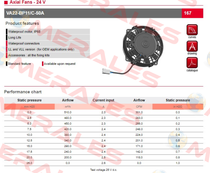Click the current input value 2,6

tap(103, 163)
